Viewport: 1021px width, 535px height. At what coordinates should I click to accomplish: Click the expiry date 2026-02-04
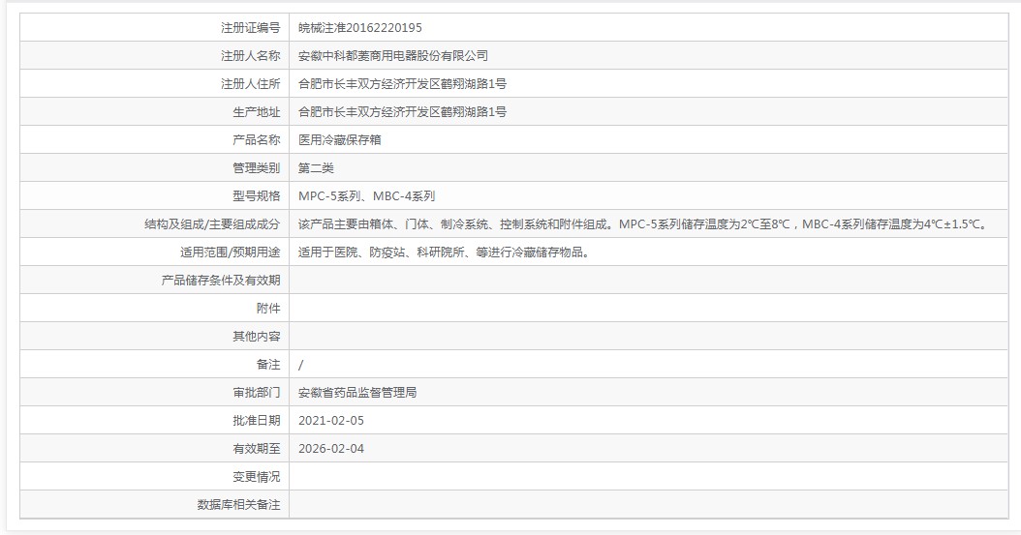[331, 449]
